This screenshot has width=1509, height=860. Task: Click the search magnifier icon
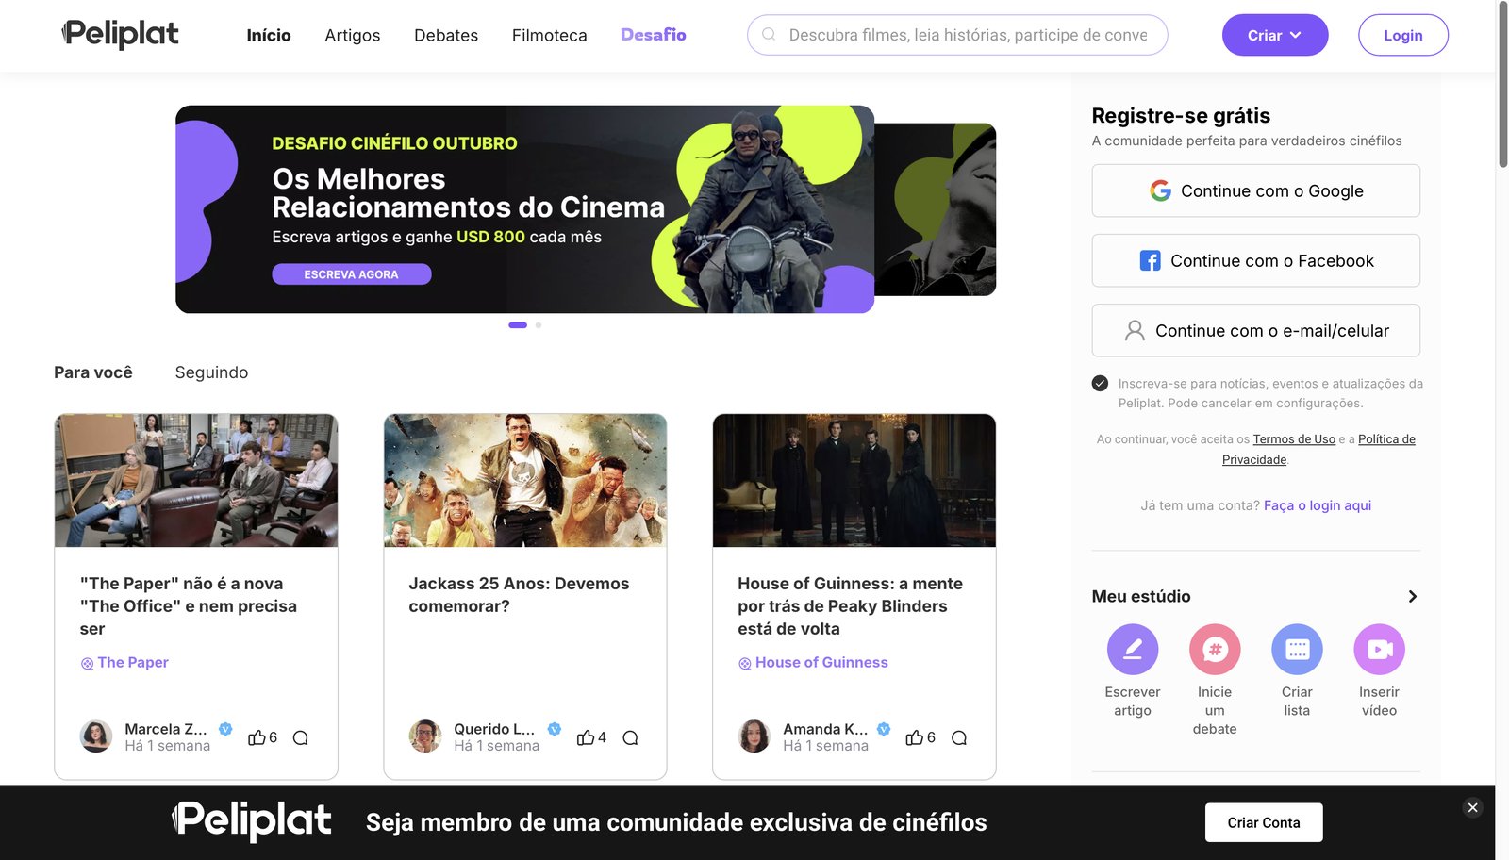[x=769, y=34]
